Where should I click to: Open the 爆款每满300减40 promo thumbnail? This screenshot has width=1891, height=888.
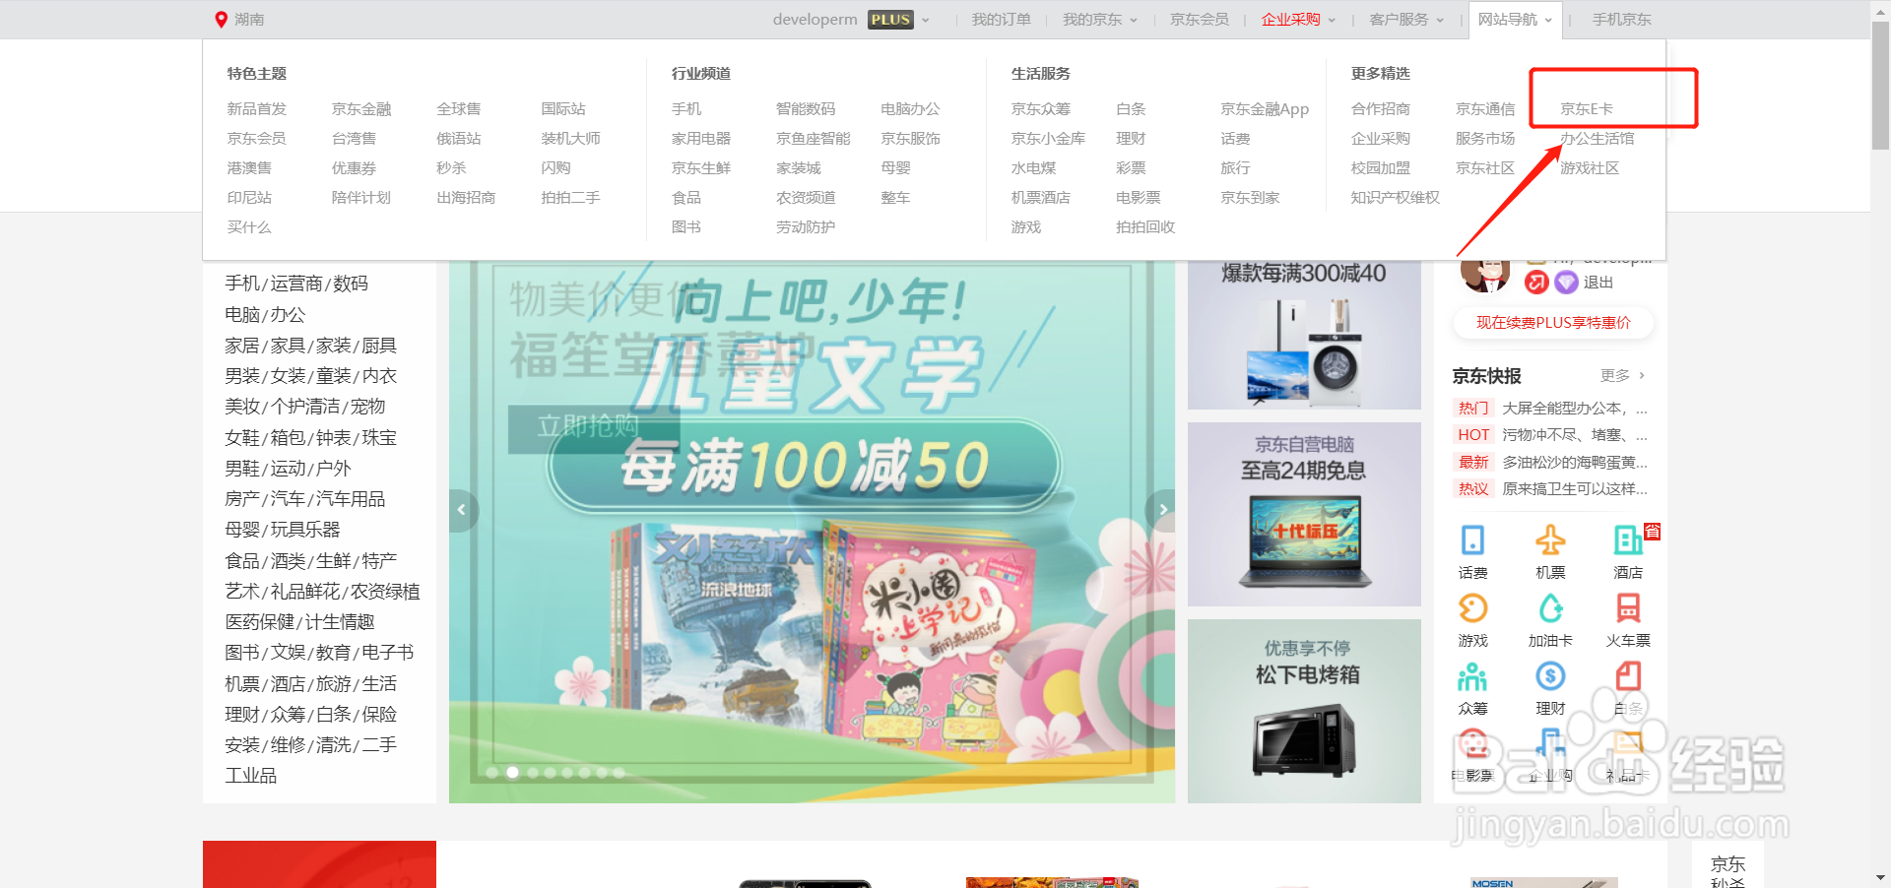click(x=1304, y=334)
